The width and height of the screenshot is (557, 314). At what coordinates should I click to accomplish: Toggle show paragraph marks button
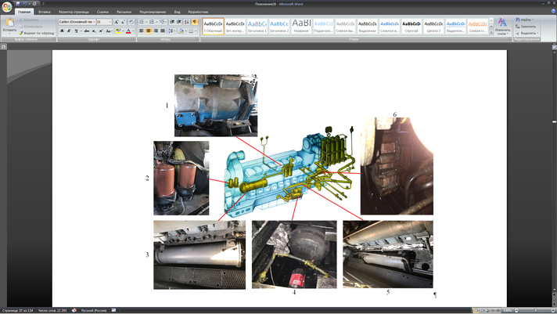(x=196, y=22)
